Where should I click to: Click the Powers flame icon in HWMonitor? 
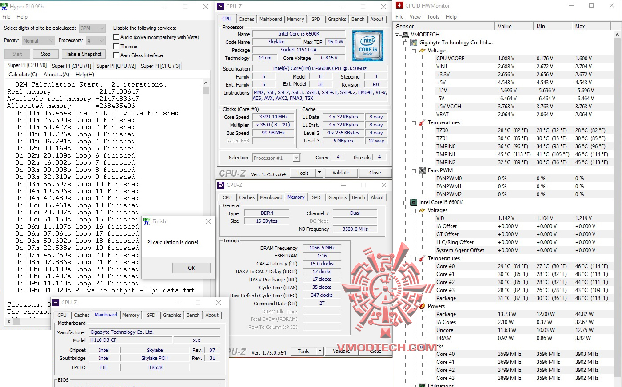click(x=422, y=306)
